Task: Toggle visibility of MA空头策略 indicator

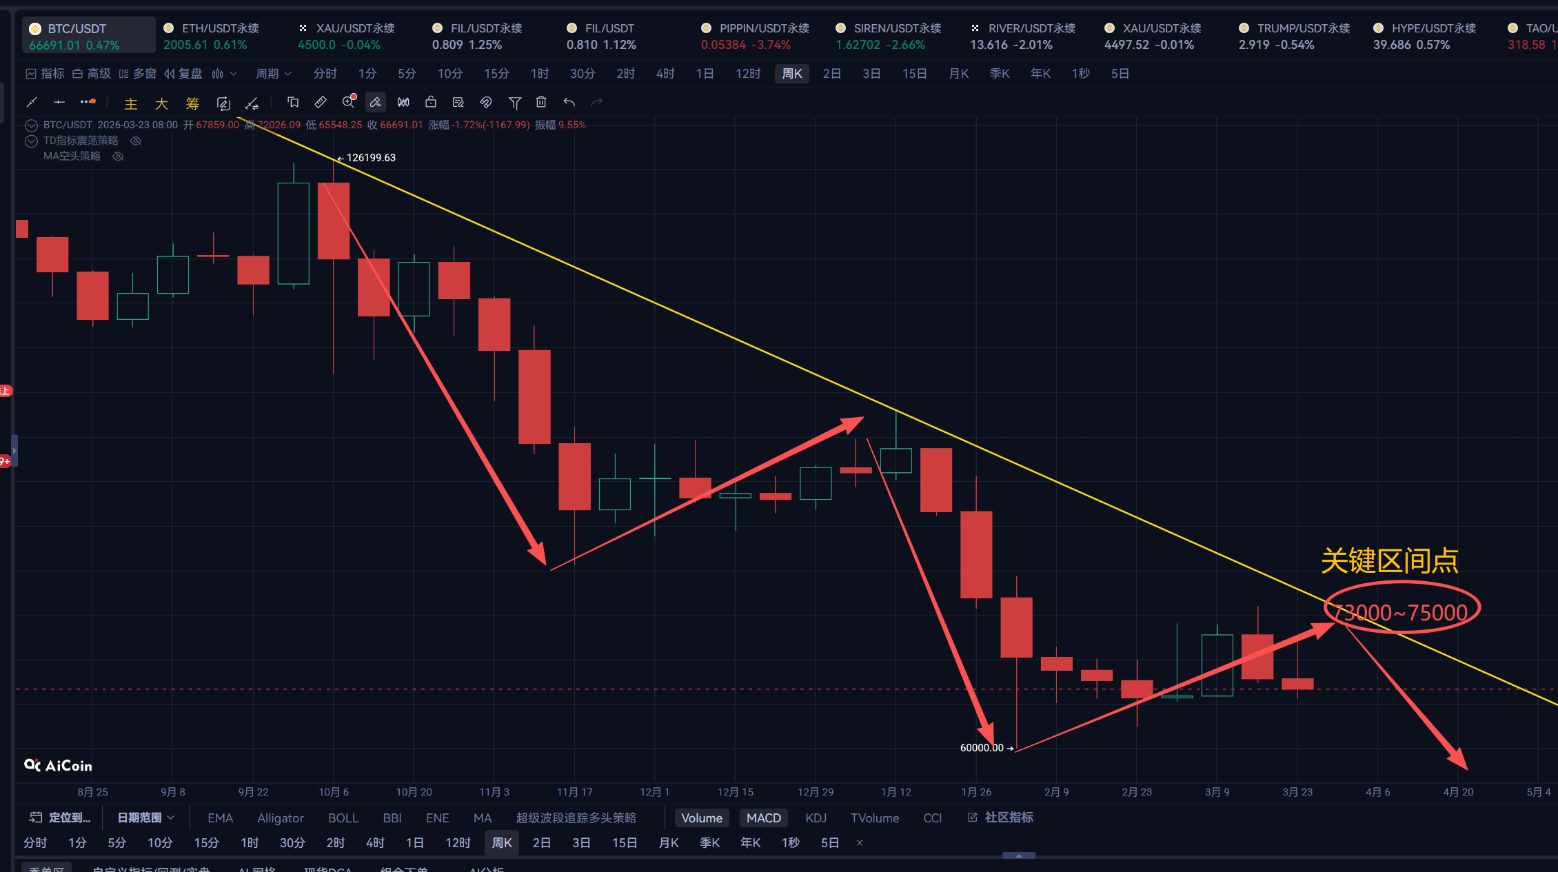Action: (x=118, y=156)
